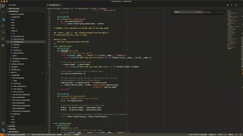Open tensor.py in the explorer
This screenshot has height=136, width=243.
16,61
